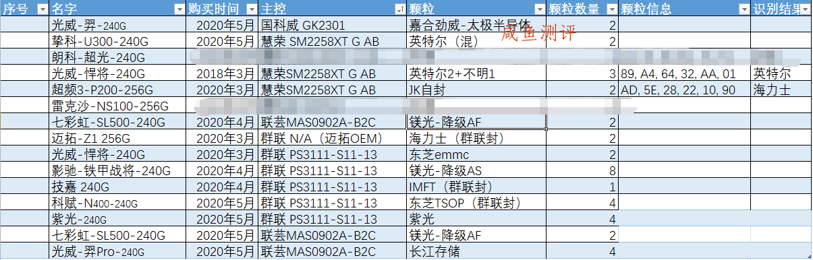Select the 长江存储 cell
This screenshot has height=260, width=813.
pyautogui.click(x=476, y=251)
